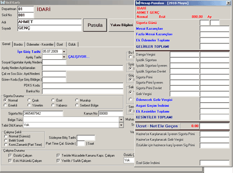This screenshot has height=173, width=233.
Task: Click the Sicil Kartı window title icon
Action: pyautogui.click(x=3, y=2)
